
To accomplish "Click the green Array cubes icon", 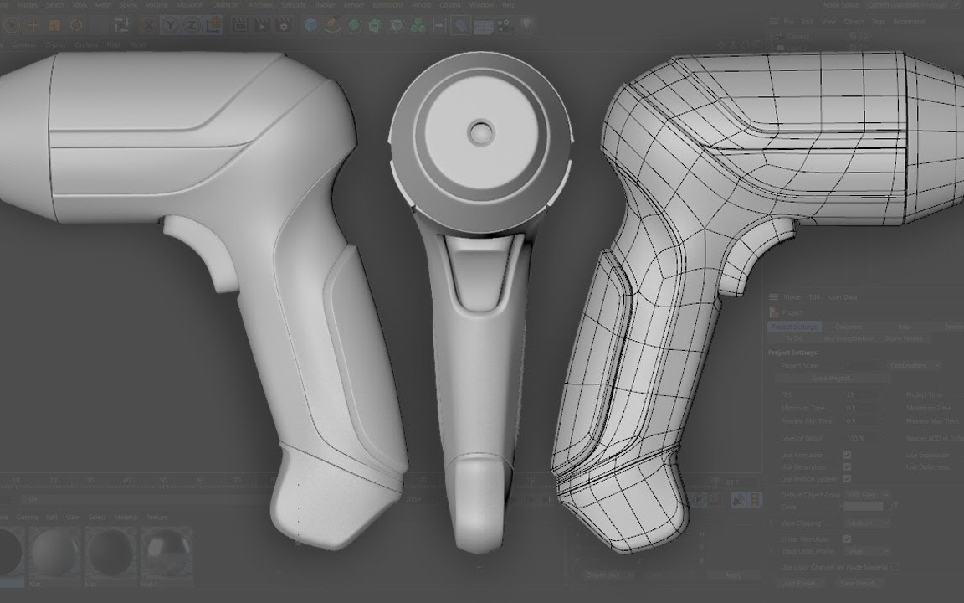I will (x=418, y=25).
